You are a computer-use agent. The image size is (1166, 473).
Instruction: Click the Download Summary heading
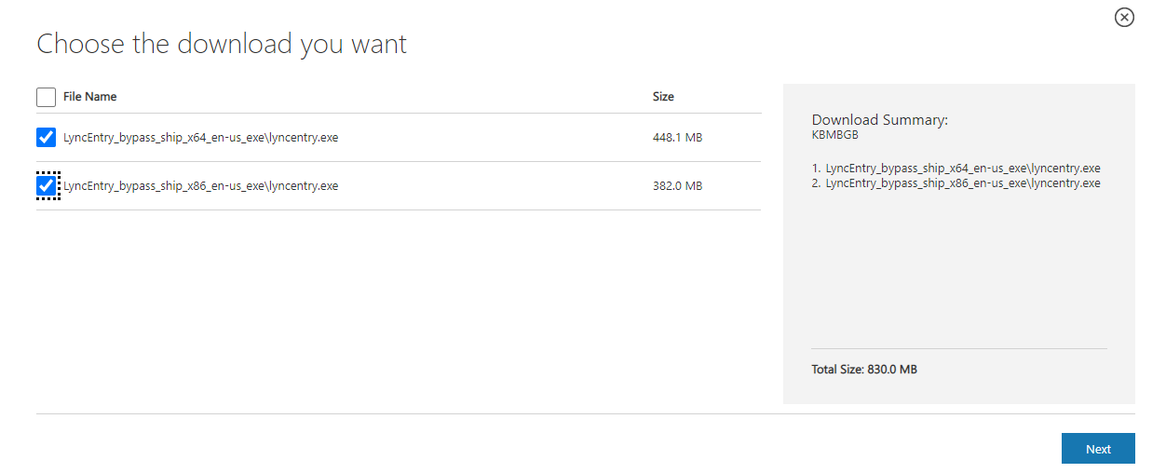[879, 120]
